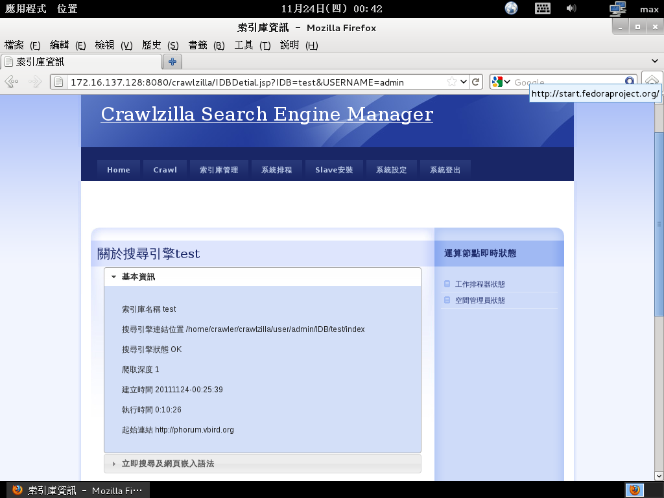
Task: Reload the page with the refresh icon
Action: point(476,82)
